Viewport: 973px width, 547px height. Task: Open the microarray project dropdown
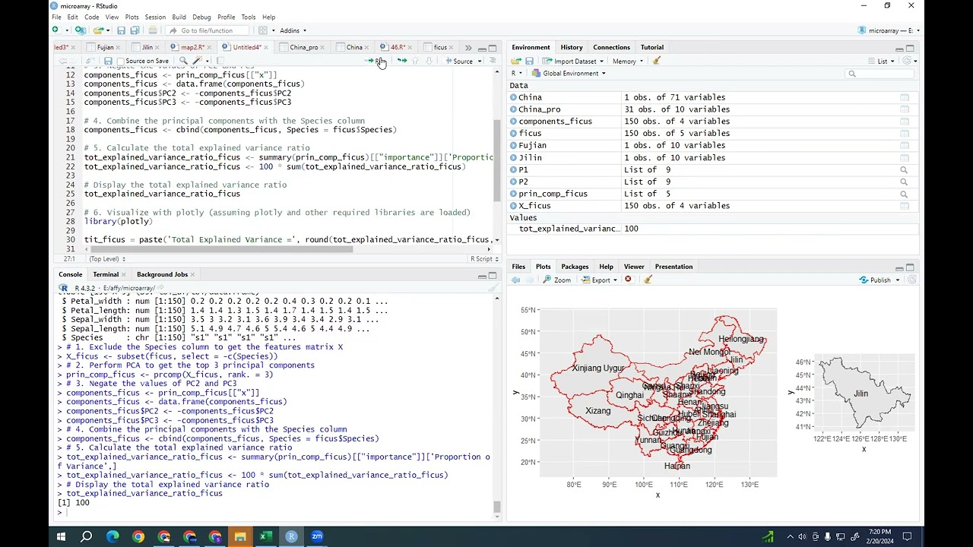click(889, 30)
